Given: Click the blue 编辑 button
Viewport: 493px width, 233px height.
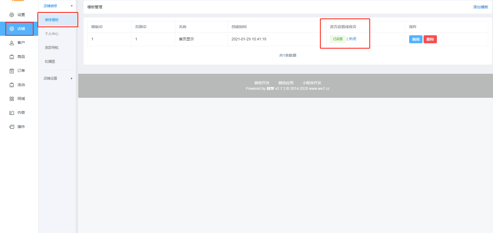Looking at the screenshot, I should [x=416, y=39].
